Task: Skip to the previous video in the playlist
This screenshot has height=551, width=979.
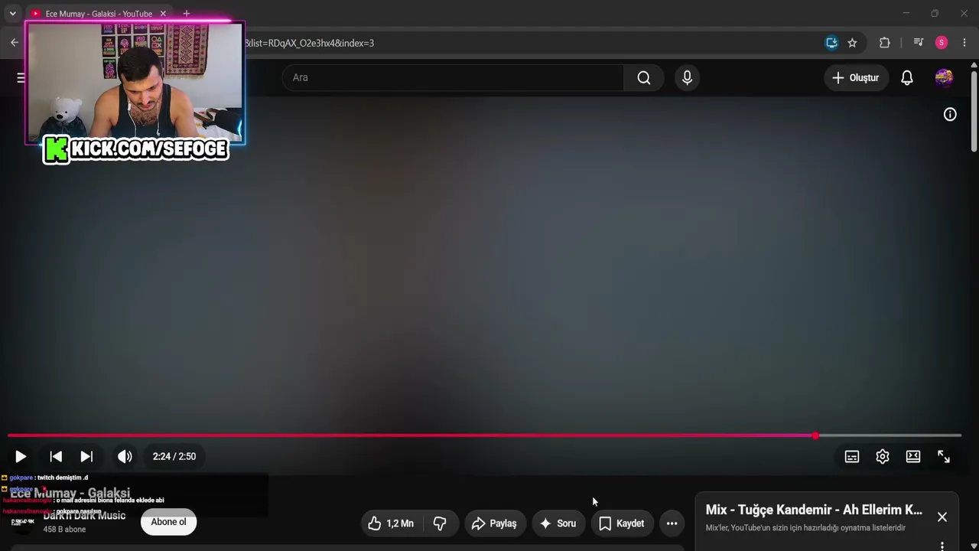Action: point(56,457)
